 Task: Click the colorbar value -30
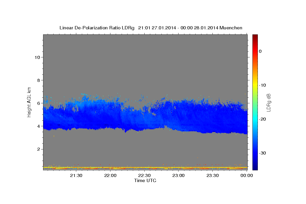click(x=263, y=153)
